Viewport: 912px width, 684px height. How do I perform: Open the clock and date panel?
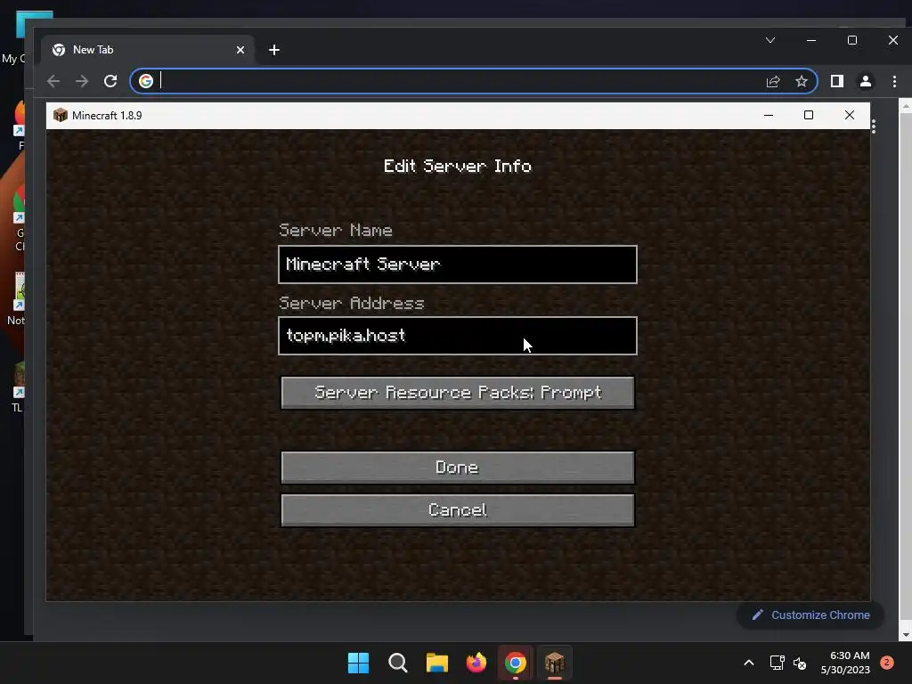pyautogui.click(x=845, y=663)
